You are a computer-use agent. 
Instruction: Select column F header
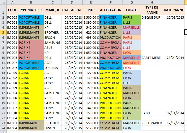coord(111,2)
